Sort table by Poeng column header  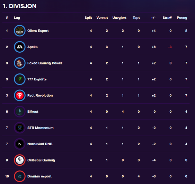(x=182, y=18)
